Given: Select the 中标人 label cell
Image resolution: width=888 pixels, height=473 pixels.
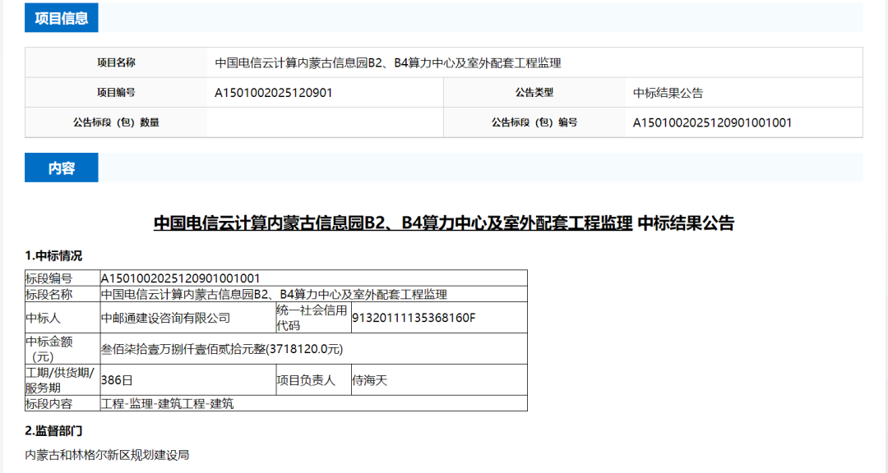Looking at the screenshot, I should tap(62, 318).
